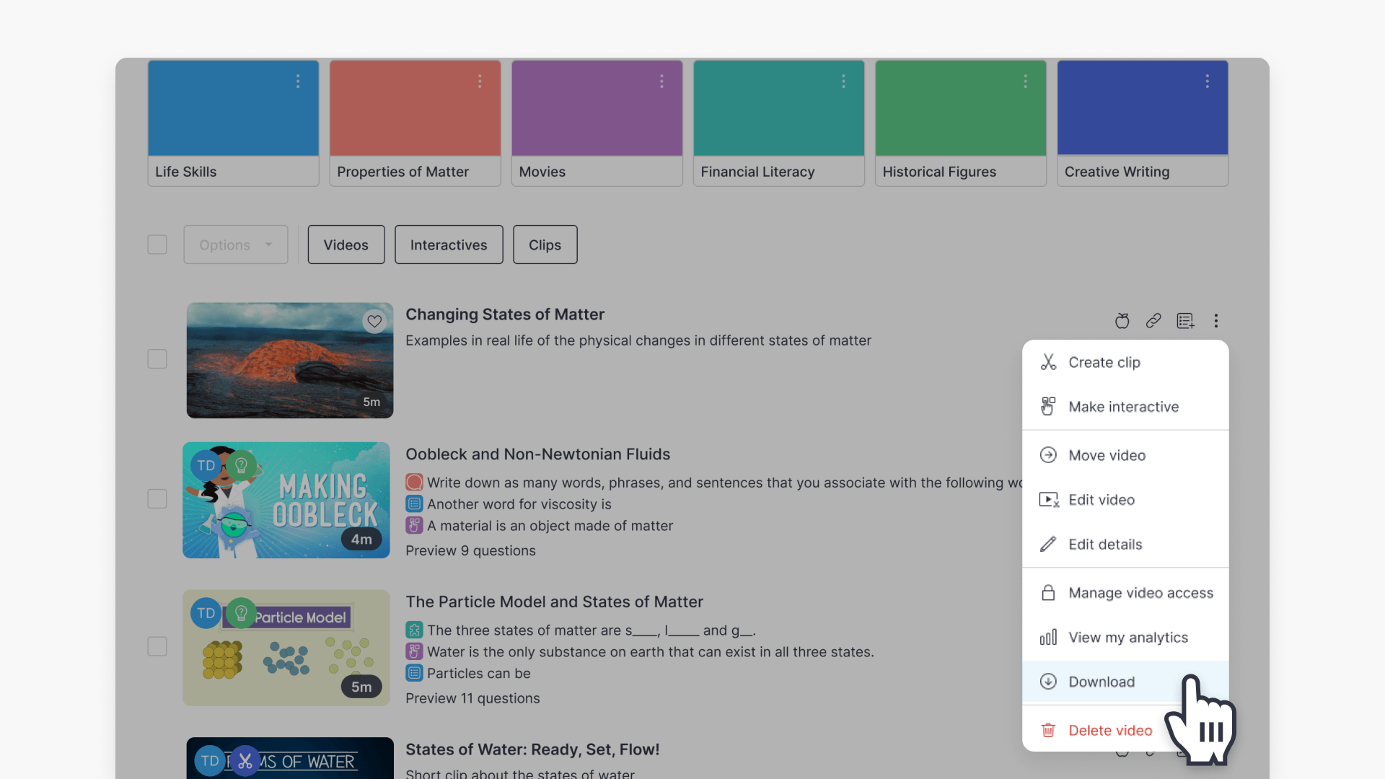Click the bar chart icon for View my analytics
1385x779 pixels.
click(1048, 638)
